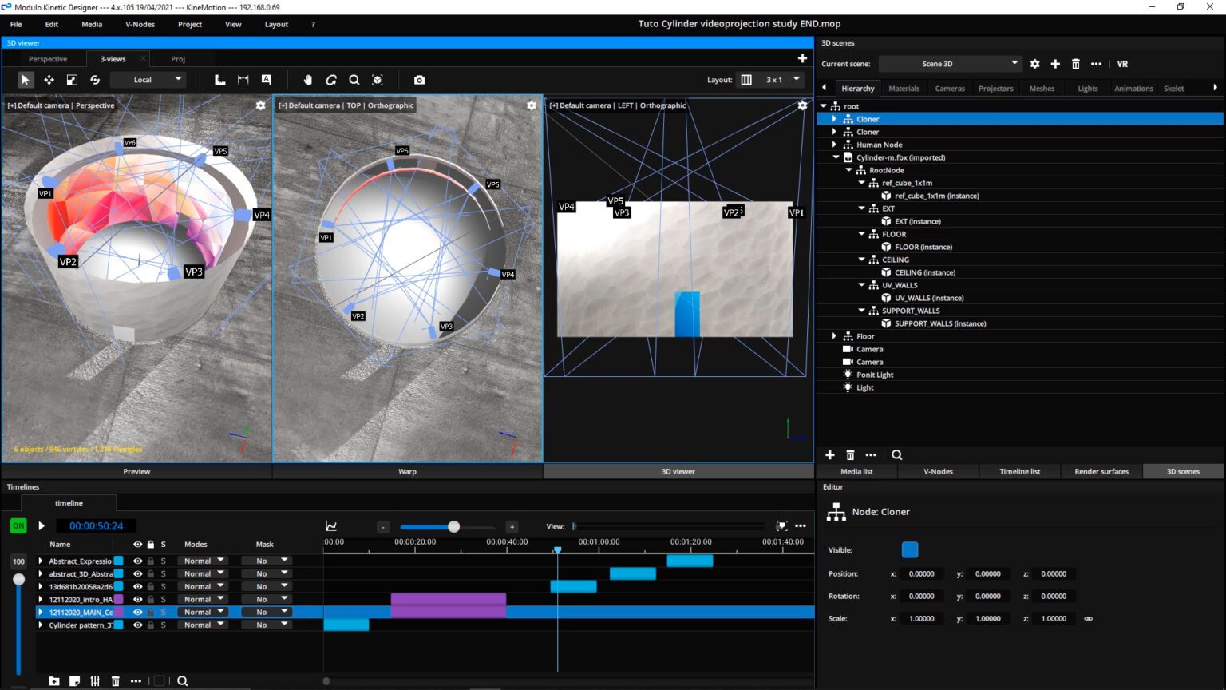The height and width of the screenshot is (690, 1226).
Task: Select the ruler measurement tool
Action: (x=219, y=79)
